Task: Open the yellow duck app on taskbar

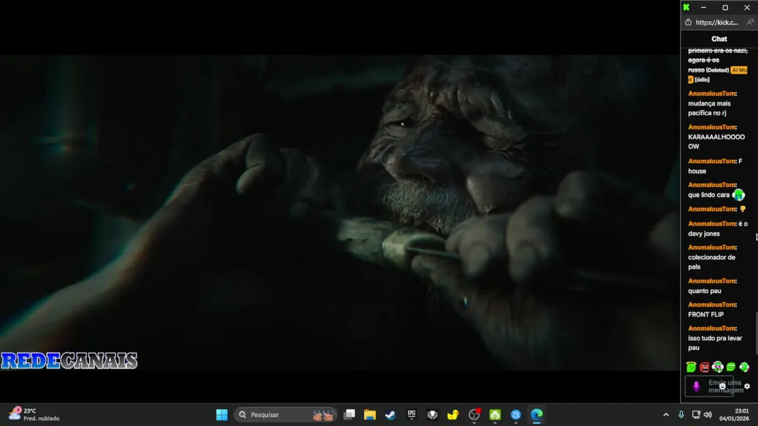Action: tap(453, 415)
